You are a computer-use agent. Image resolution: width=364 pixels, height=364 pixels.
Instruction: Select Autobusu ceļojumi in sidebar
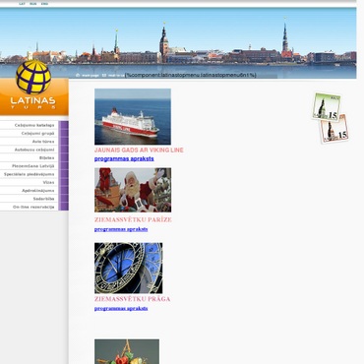pyautogui.click(x=34, y=150)
